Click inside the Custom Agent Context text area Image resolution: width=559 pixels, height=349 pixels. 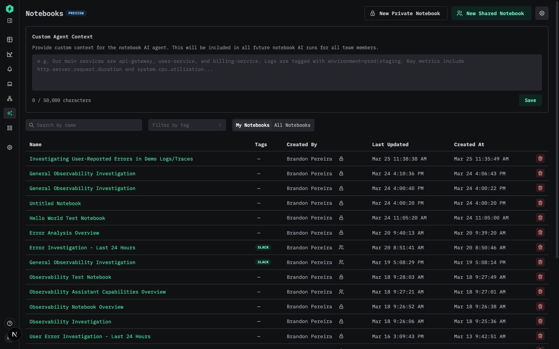coord(286,73)
